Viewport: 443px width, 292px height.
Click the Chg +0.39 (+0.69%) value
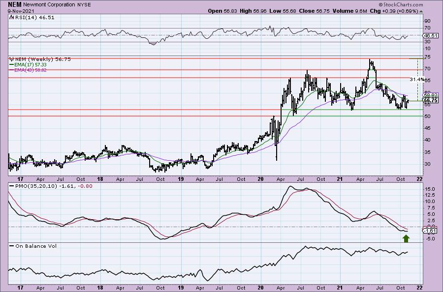point(394,11)
